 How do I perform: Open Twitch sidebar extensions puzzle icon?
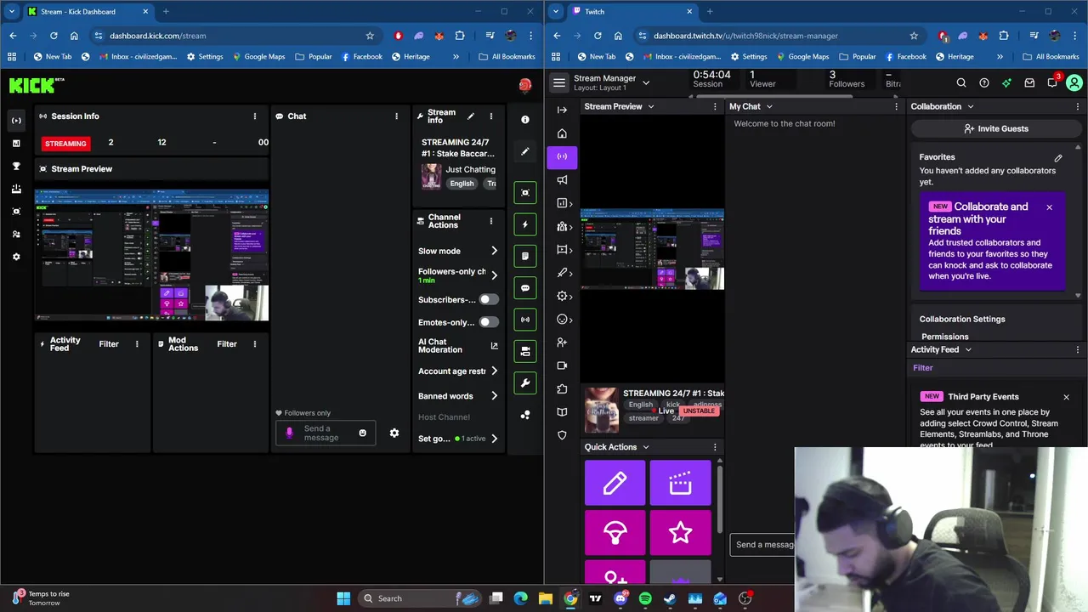coord(562,389)
